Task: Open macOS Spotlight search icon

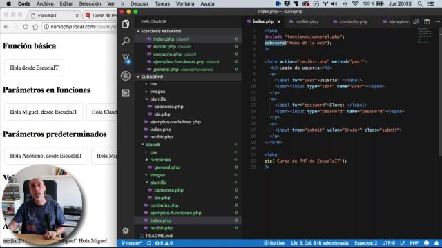Action: point(420,3)
